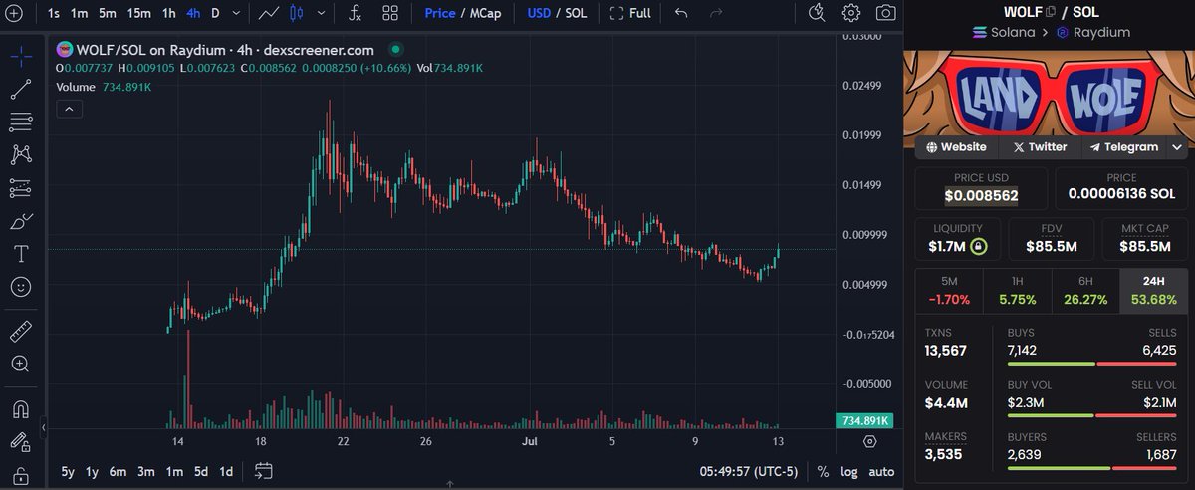Select the 1H price change tab

click(1017, 291)
